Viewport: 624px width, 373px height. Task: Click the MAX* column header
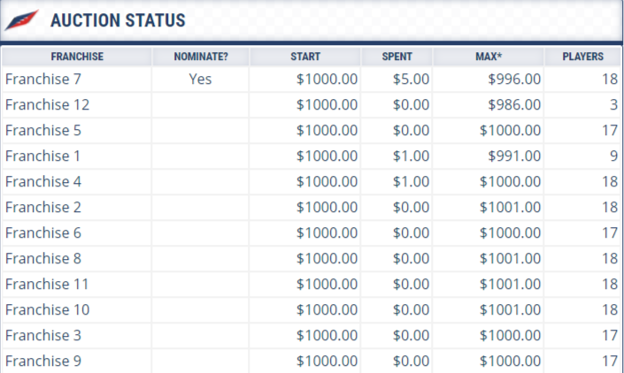click(489, 57)
